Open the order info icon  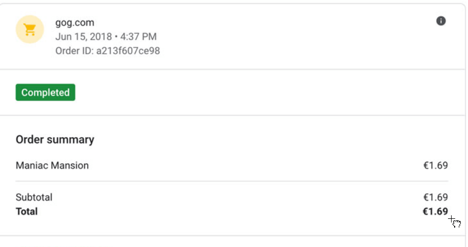[441, 21]
